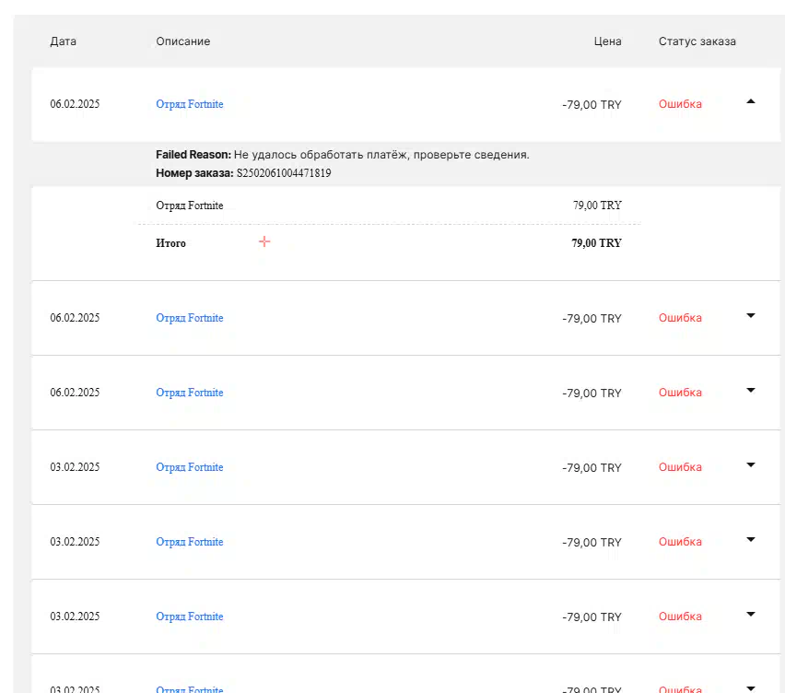
Task: Click the order number S2502061004471819
Action: pyautogui.click(x=284, y=172)
